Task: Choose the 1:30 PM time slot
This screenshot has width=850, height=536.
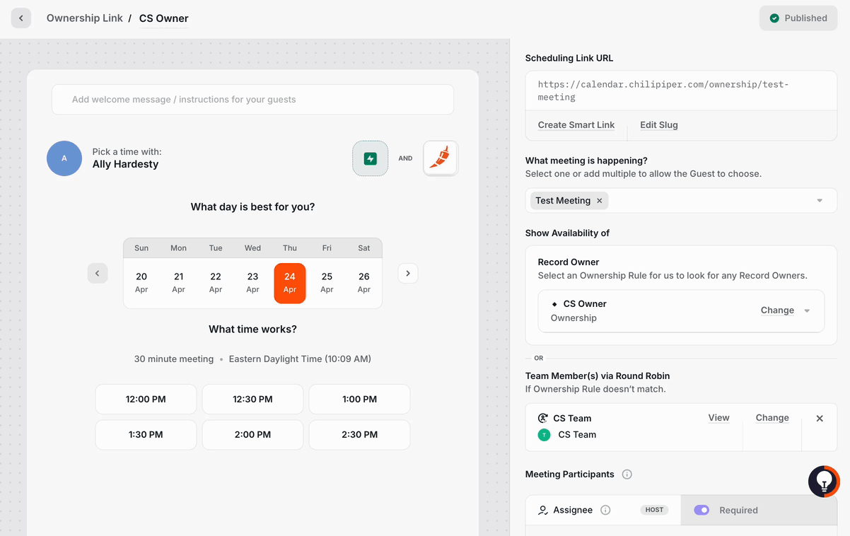Action: 146,435
